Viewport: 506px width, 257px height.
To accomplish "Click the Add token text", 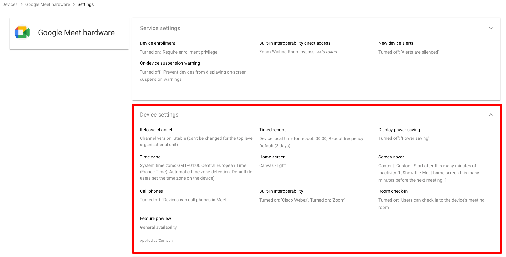I will [x=327, y=52].
